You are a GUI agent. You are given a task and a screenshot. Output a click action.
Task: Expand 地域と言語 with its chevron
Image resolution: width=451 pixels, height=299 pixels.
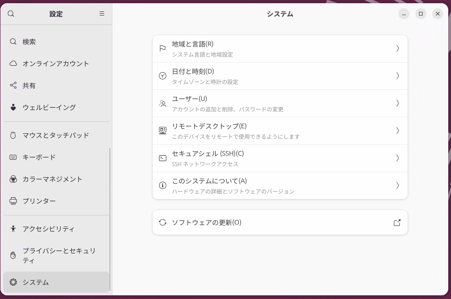pos(398,48)
